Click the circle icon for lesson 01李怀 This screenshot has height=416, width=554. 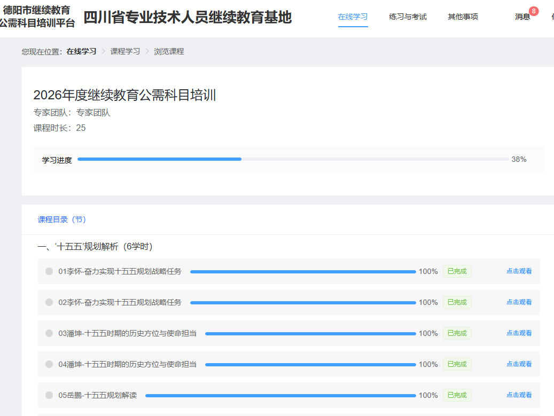pyautogui.click(x=49, y=271)
